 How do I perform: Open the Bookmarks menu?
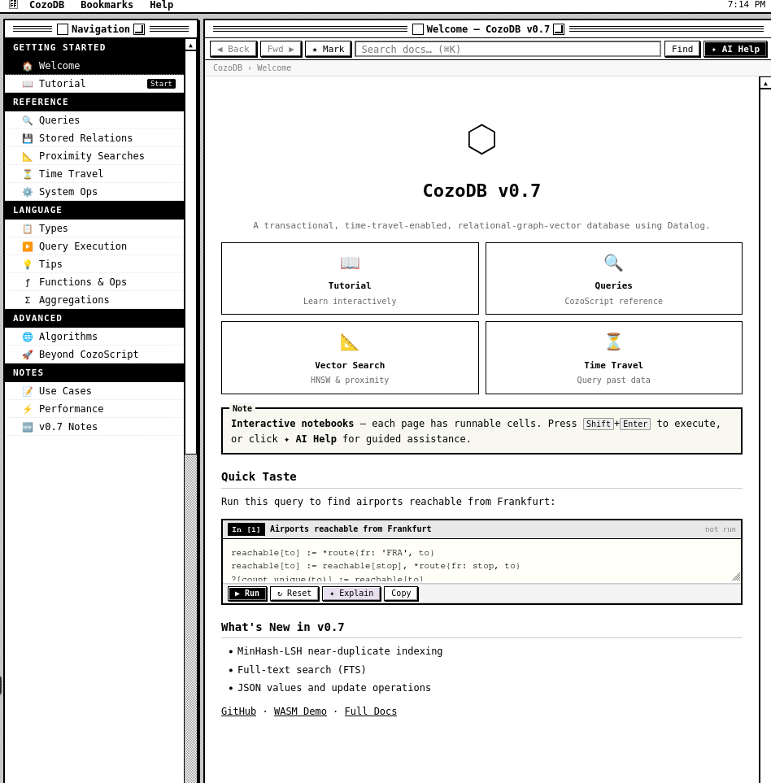pos(107,5)
